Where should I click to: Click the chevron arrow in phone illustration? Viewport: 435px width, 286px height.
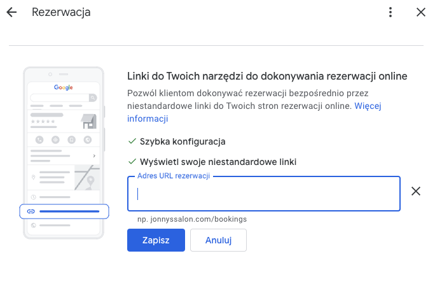[94, 155]
